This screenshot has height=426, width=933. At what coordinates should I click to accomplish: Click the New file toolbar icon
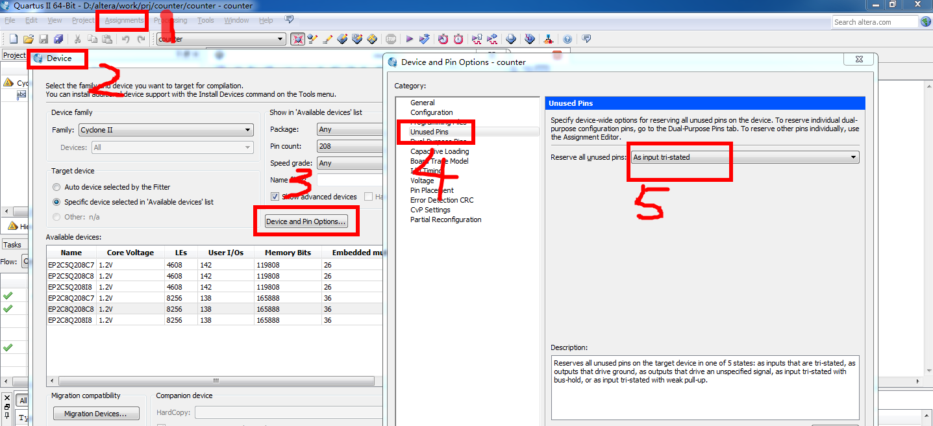(13, 39)
